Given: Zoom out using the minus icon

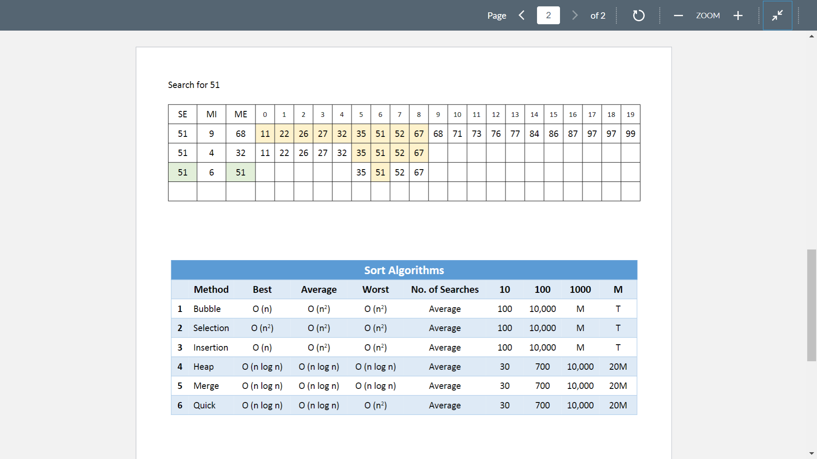Looking at the screenshot, I should tap(678, 15).
